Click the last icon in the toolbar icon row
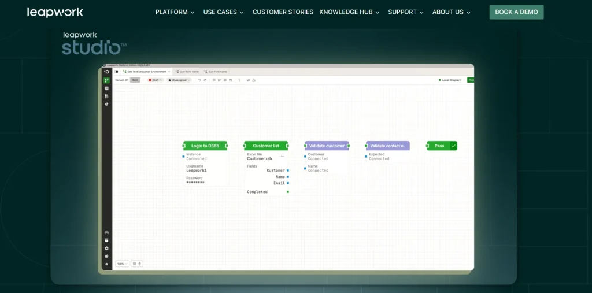This screenshot has width=592, height=293. tap(254, 80)
